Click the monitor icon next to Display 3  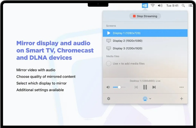point(109,48)
